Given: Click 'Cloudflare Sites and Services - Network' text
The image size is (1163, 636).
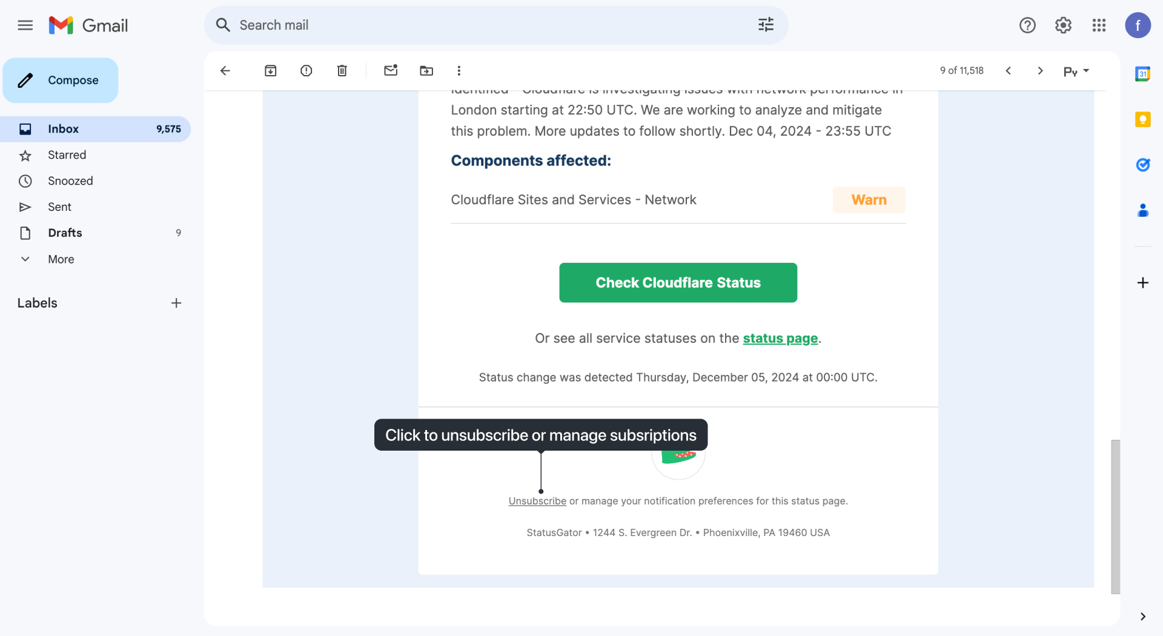Looking at the screenshot, I should 574,200.
